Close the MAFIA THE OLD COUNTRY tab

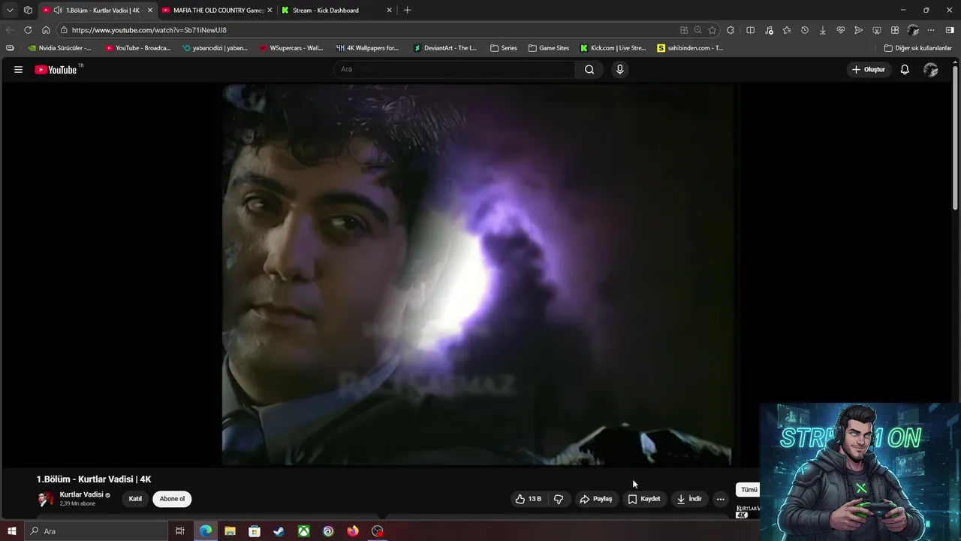(270, 11)
